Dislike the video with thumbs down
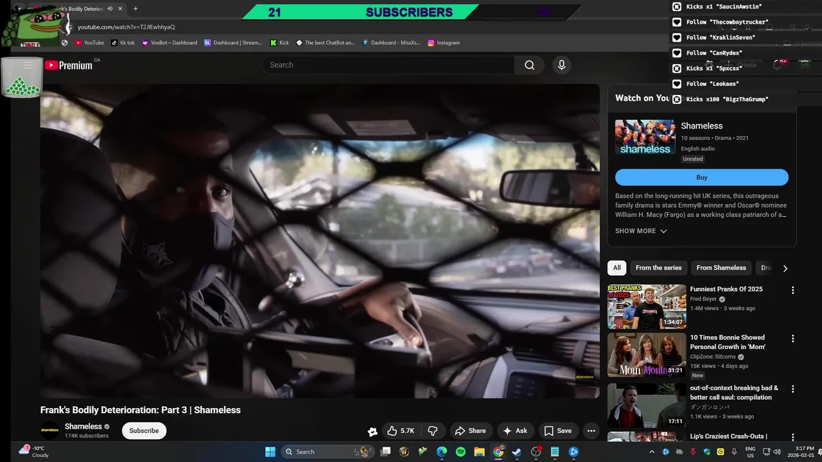The height and width of the screenshot is (462, 822). [x=432, y=431]
